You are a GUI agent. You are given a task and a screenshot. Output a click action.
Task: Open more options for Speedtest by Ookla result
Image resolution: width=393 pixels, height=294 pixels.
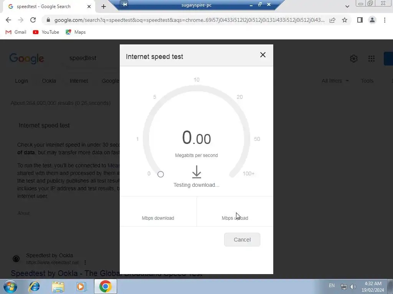(85, 263)
